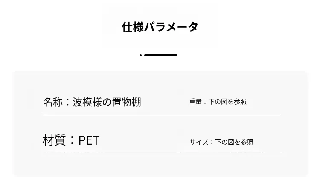The height and width of the screenshot is (186, 320).
Task: Click the 名称 label
Action: [52, 102]
